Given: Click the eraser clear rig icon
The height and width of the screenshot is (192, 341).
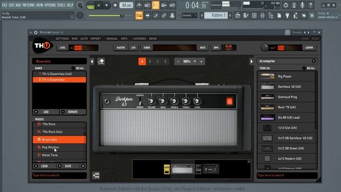Looking at the screenshot, I should 101,62.
